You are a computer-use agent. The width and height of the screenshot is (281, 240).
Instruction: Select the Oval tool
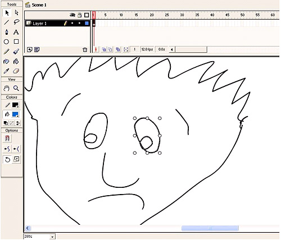pos(7,41)
